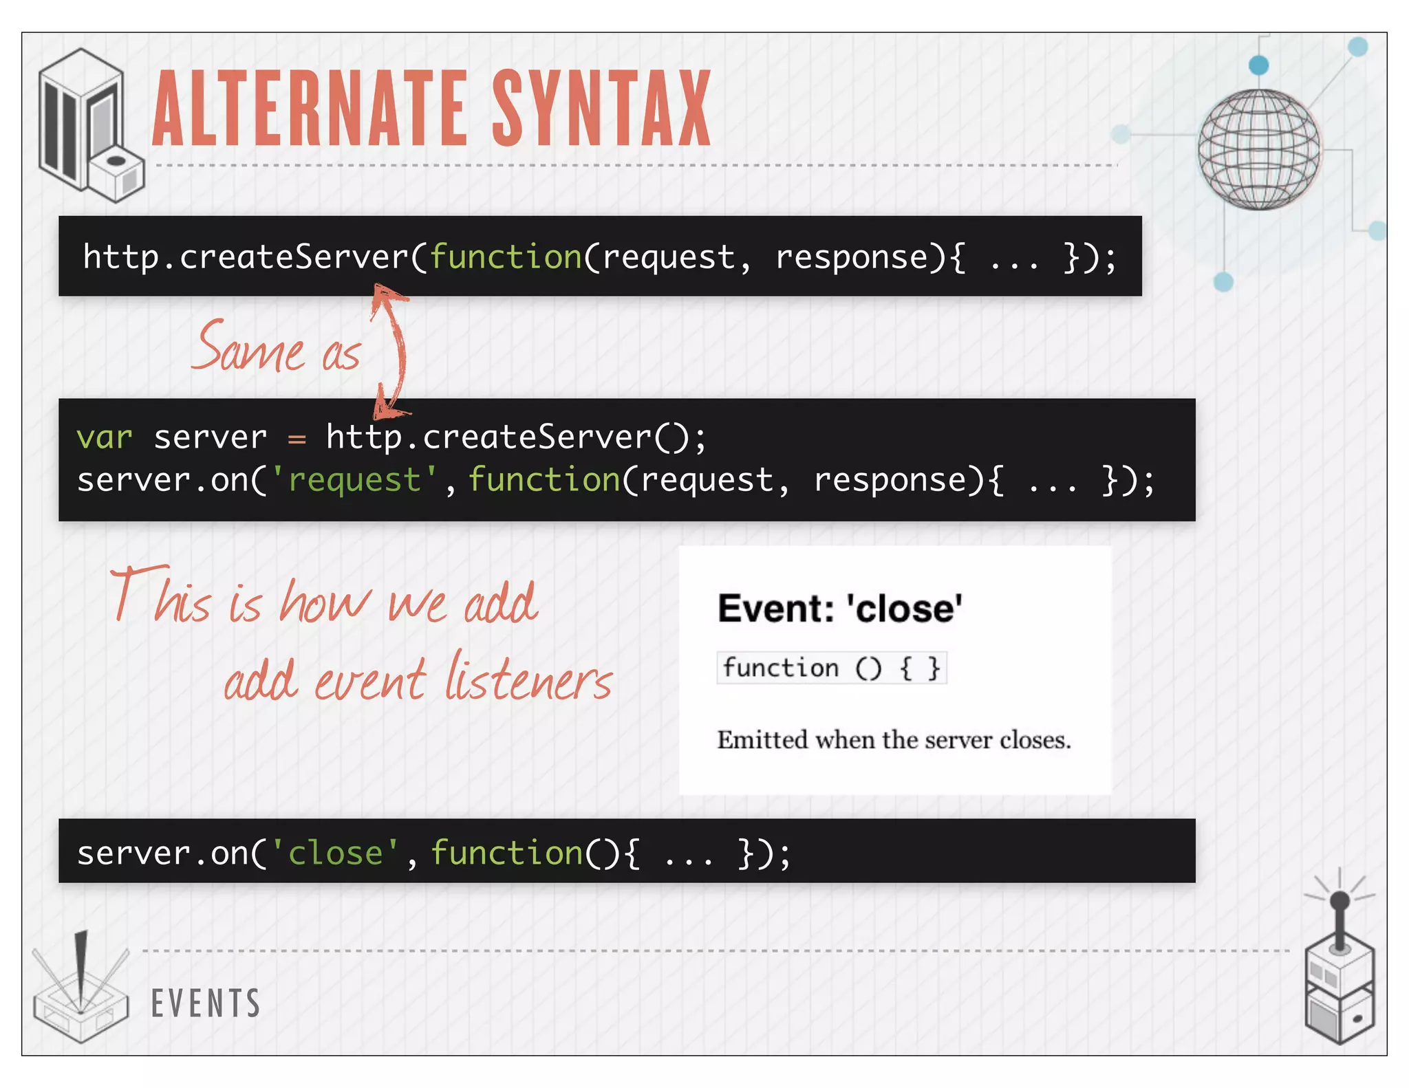The height and width of the screenshot is (1088, 1409).
Task: Click the server.on('request', ...) code line
Action: 616,480
